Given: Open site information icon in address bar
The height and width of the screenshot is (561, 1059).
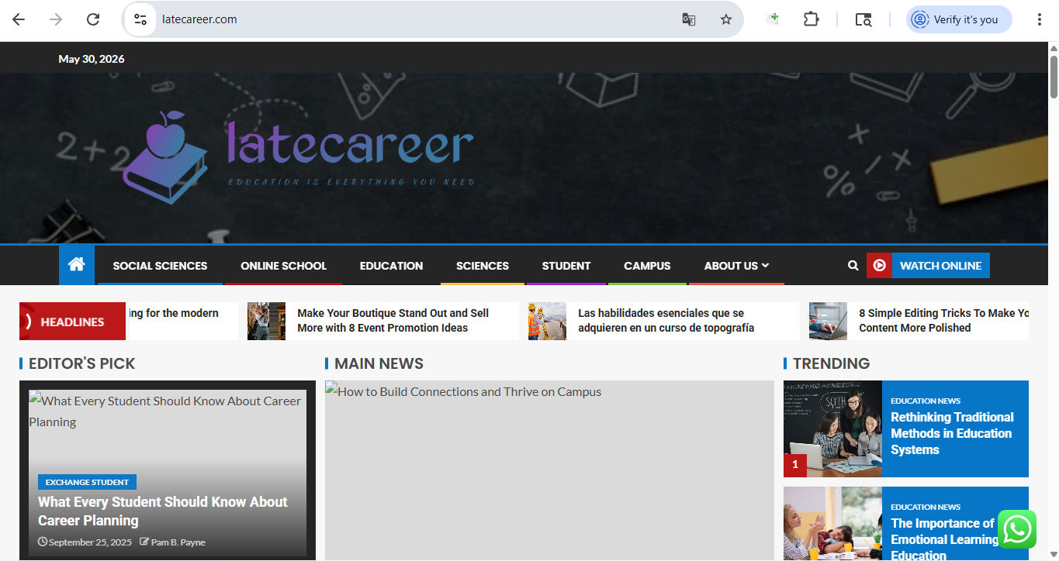Looking at the screenshot, I should (x=140, y=19).
